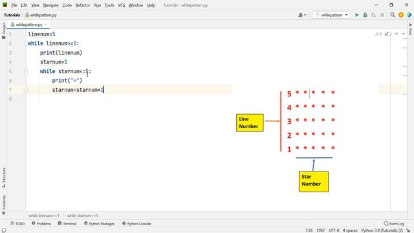Click Run with Coverage icon
Screen dimensions: 414x233
point(374,15)
